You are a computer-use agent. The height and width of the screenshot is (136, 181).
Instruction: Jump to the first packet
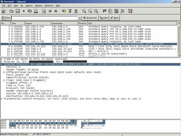pyautogui.click(x=70, y=11)
